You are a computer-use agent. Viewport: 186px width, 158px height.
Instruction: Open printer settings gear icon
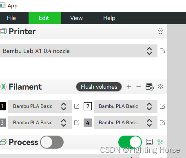click(160, 31)
